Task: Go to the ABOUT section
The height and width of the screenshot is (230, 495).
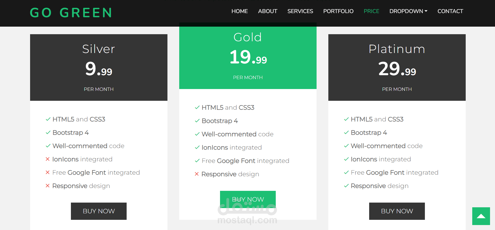Action: click(267, 11)
